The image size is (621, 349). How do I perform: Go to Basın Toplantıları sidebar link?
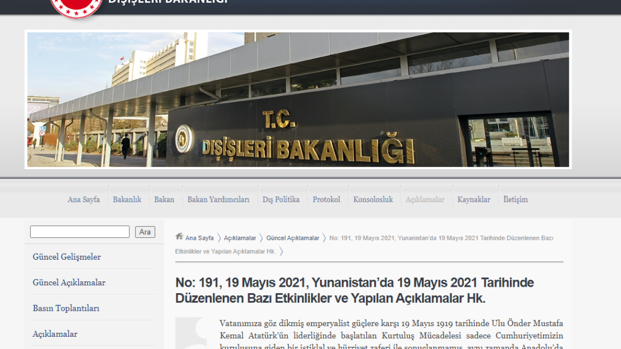pos(66,308)
